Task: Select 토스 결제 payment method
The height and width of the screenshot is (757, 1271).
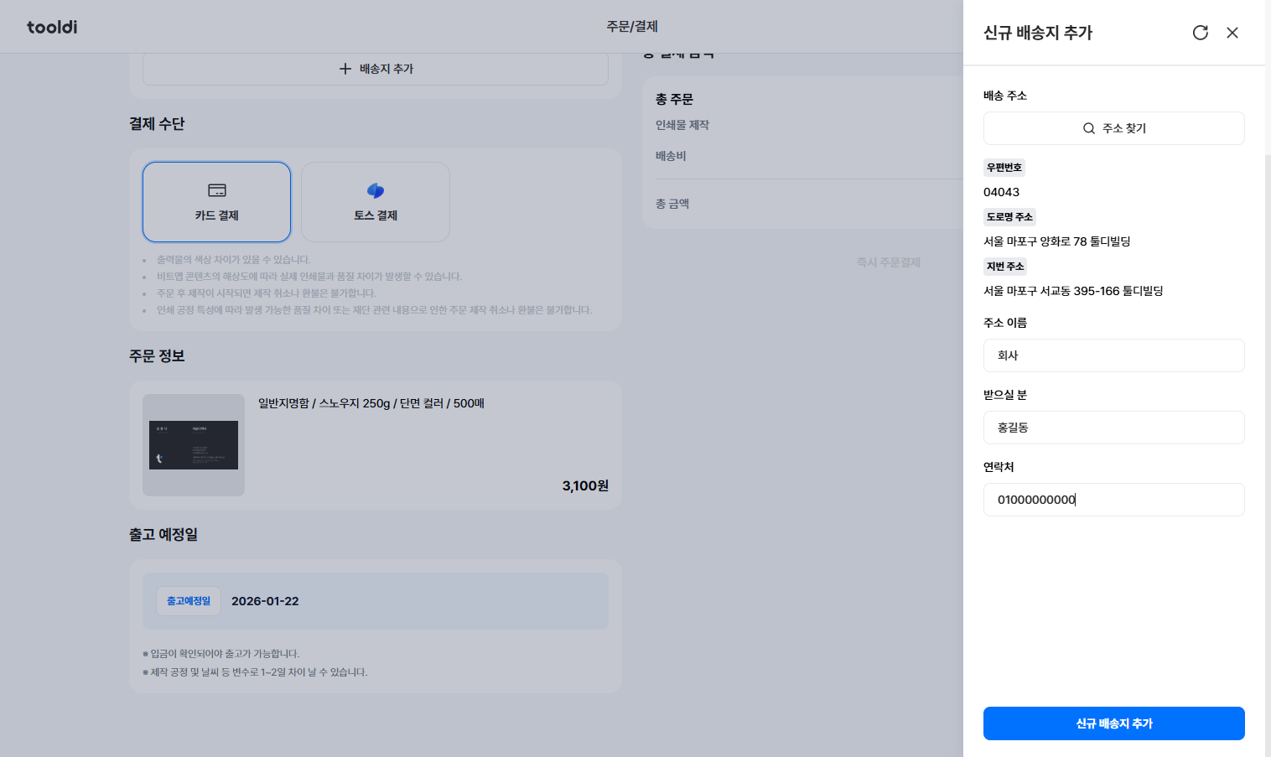Action: (x=375, y=202)
